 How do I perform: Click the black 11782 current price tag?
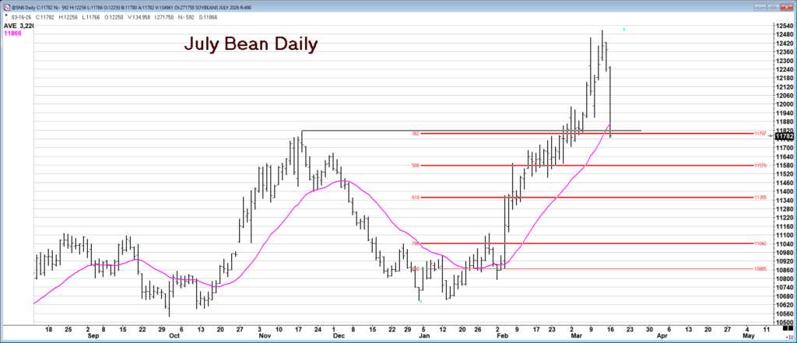coord(784,136)
